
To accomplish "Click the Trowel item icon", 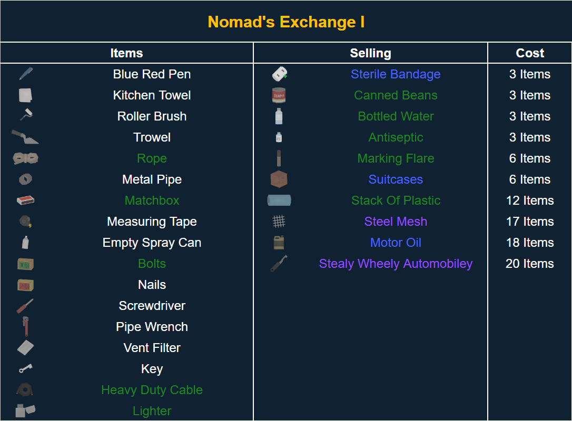I will click(x=25, y=137).
